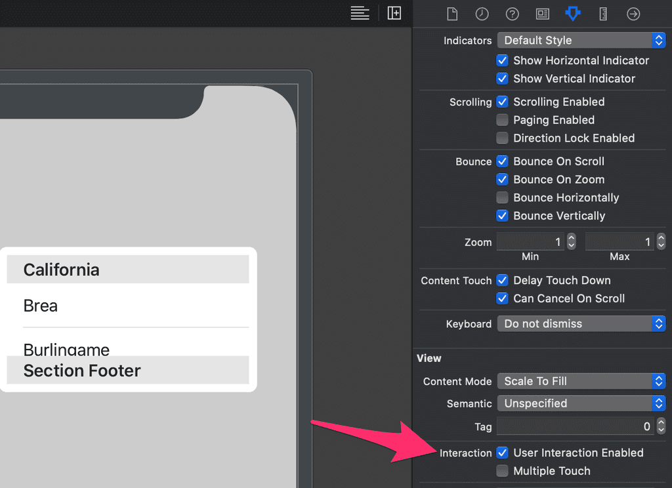The height and width of the screenshot is (488, 672).
Task: Disable User Interaction Enabled
Action: pyautogui.click(x=502, y=453)
